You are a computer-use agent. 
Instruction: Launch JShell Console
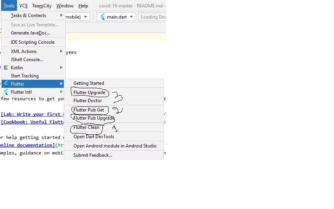(34, 60)
